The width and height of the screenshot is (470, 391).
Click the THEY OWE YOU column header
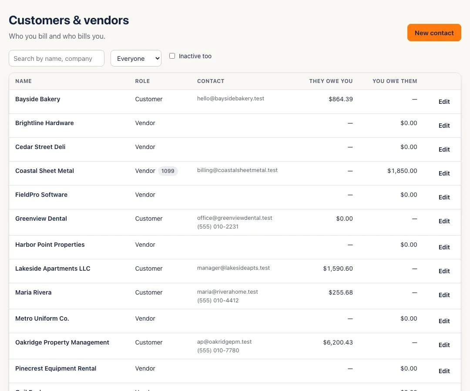coord(331,81)
